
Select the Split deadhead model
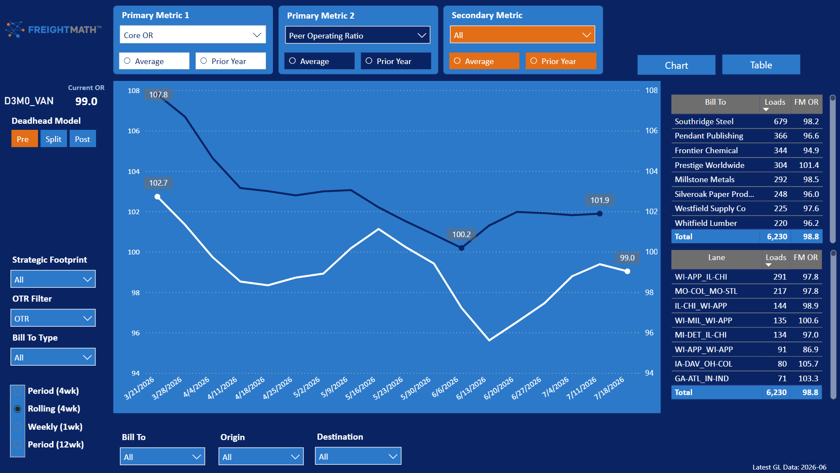coord(54,139)
